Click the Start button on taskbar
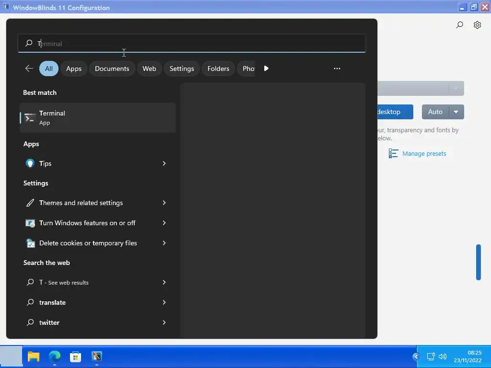Image resolution: width=491 pixels, height=368 pixels. [11, 356]
